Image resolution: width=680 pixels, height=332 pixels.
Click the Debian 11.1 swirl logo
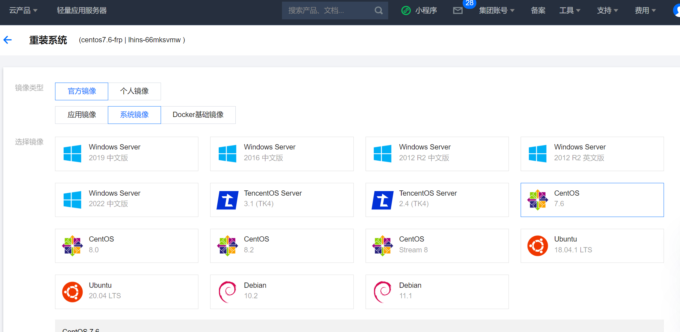point(383,292)
